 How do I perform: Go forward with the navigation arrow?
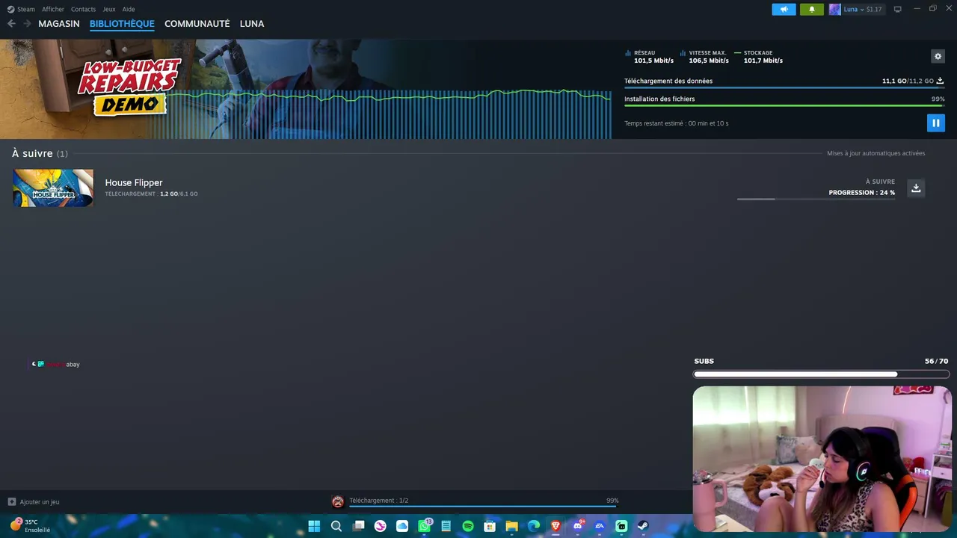tap(27, 24)
